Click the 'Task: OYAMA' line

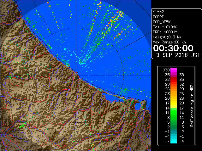click(165, 27)
